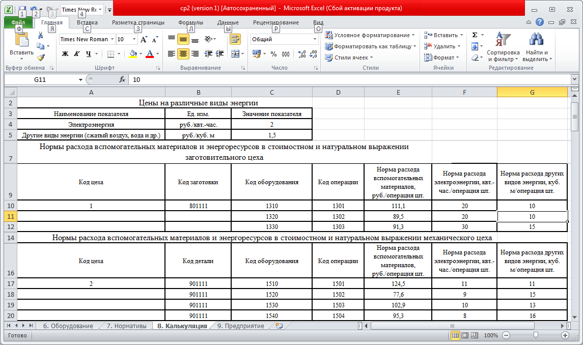Image resolution: width=583 pixels, height=345 pixels.
Task: Apply percent style format
Action: tap(273, 54)
